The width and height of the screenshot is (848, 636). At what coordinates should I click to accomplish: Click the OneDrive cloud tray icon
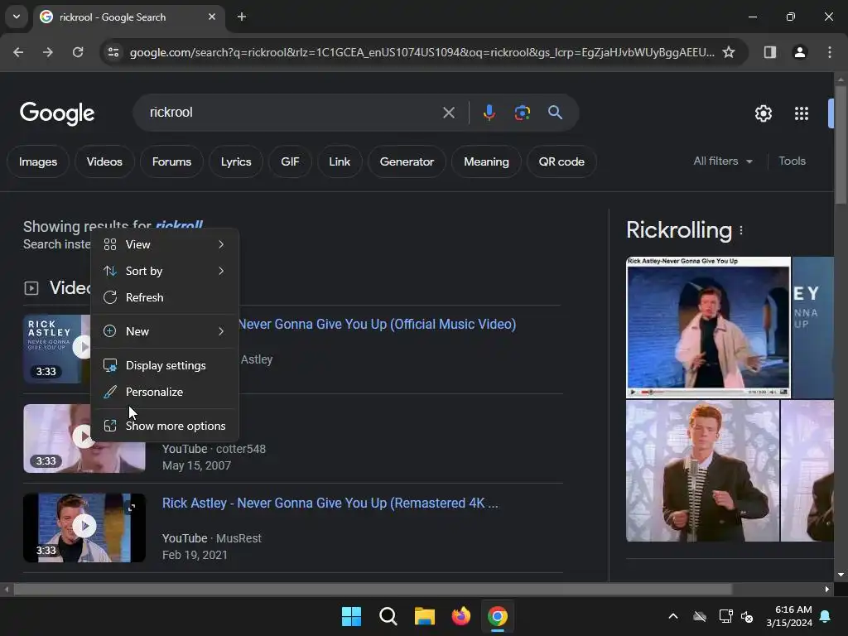(x=700, y=616)
